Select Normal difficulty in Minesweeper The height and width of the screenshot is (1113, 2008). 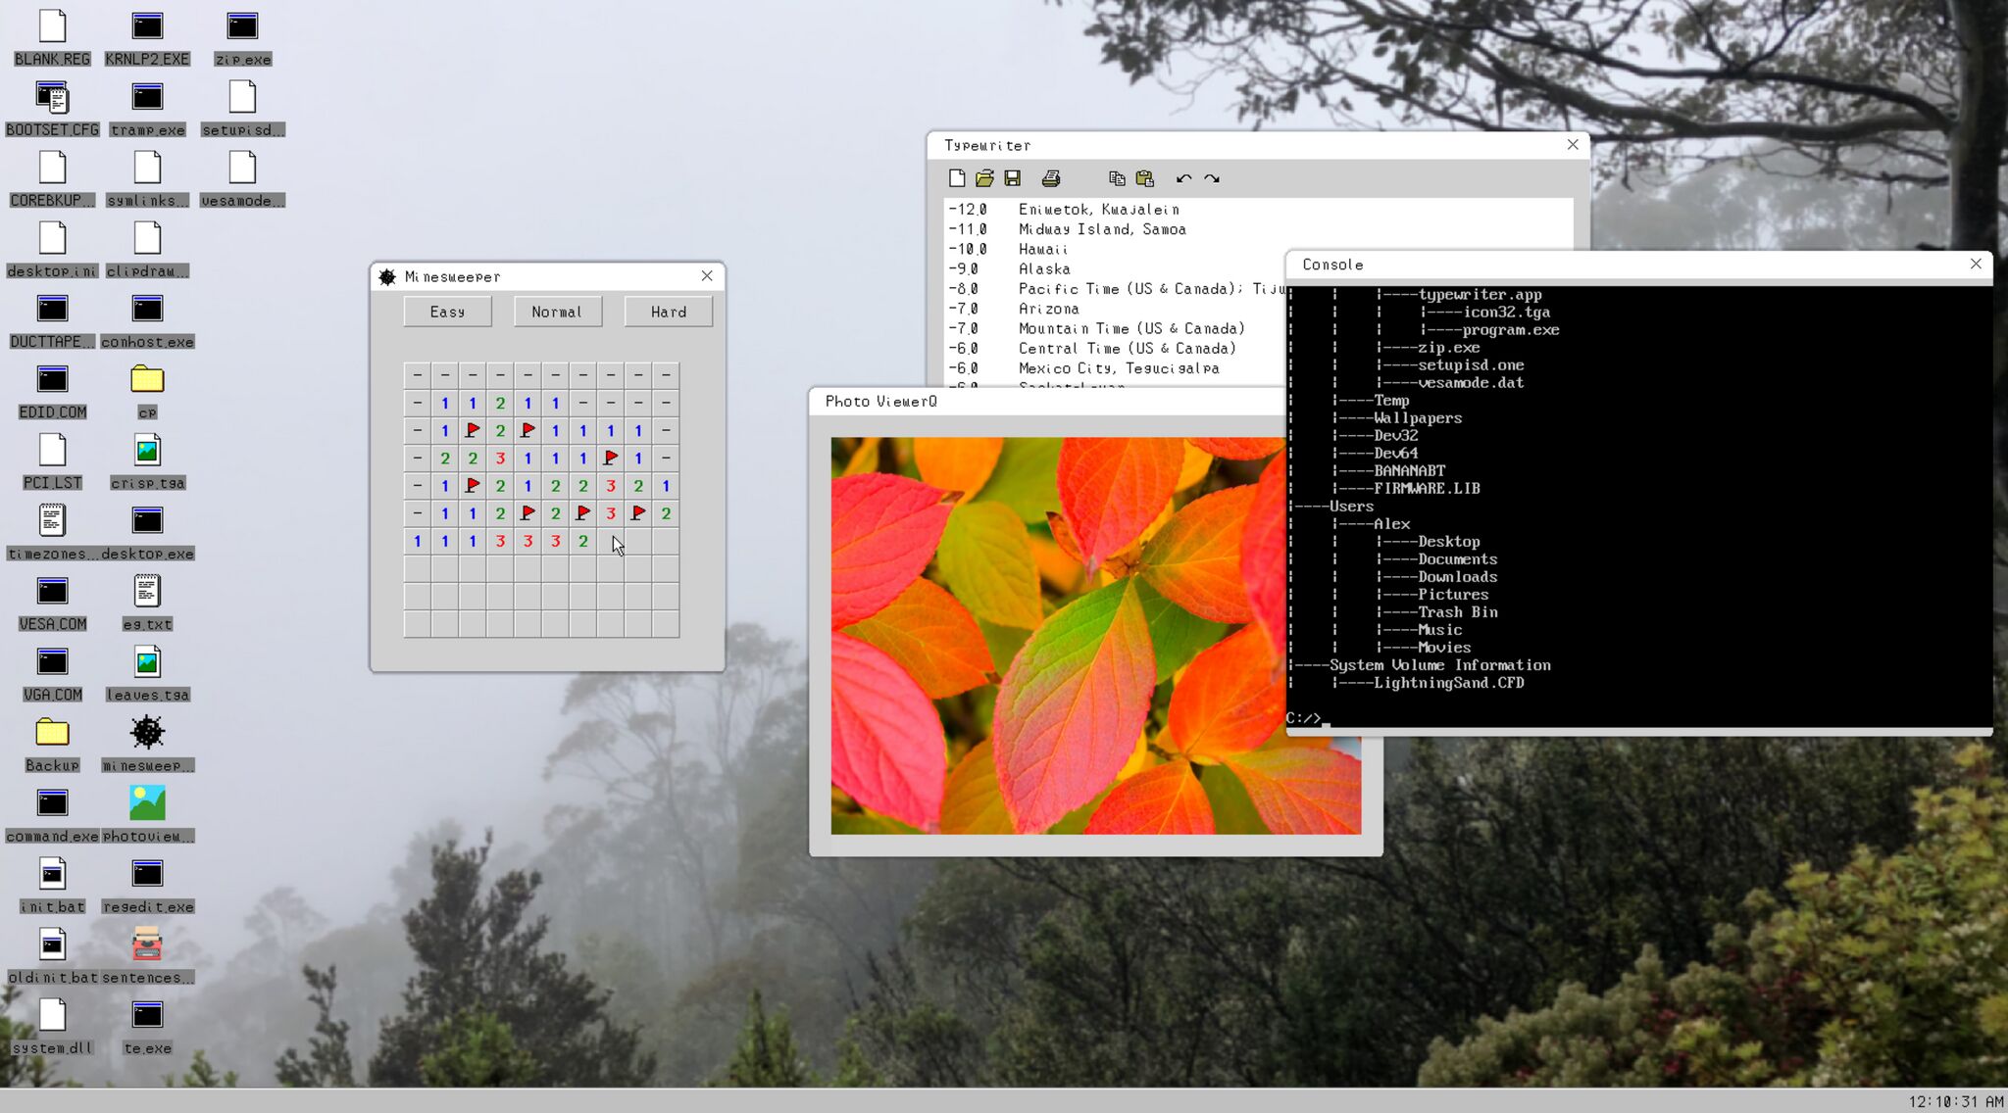pos(557,312)
